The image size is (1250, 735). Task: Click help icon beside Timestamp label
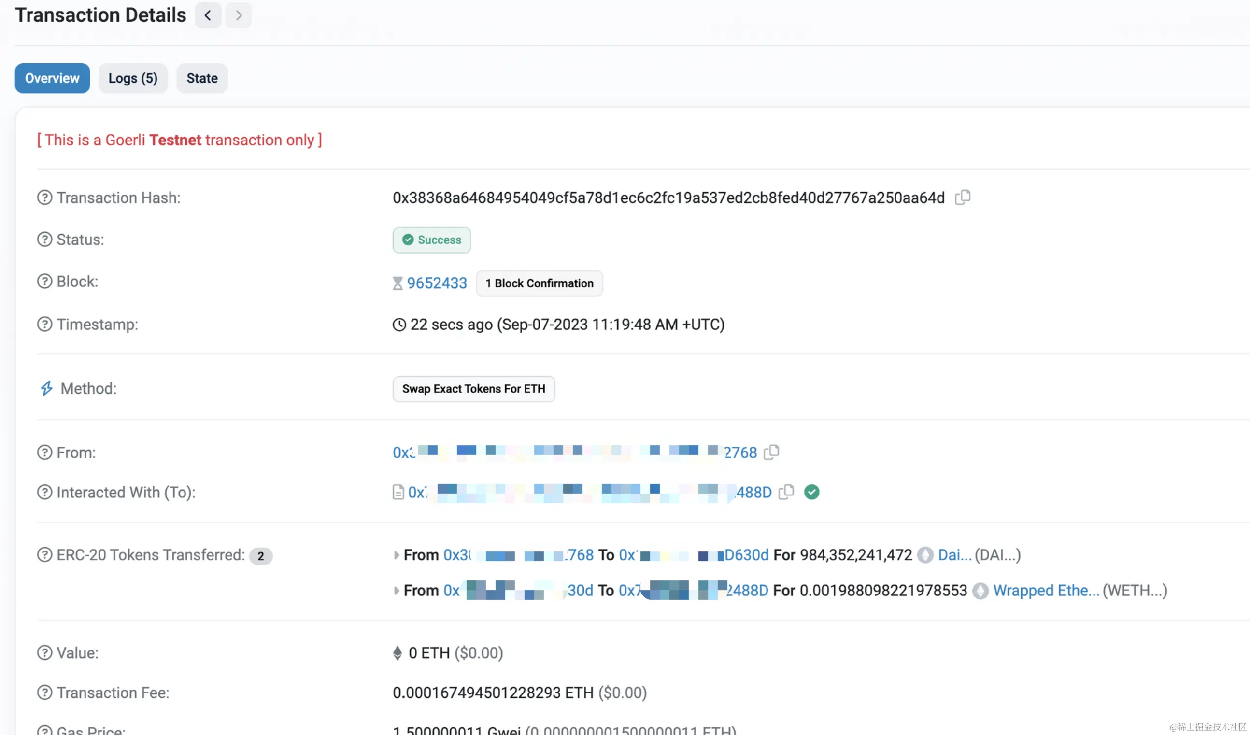tap(44, 325)
